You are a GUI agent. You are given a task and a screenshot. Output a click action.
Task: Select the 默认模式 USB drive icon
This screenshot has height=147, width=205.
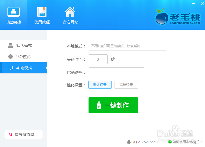10,46
